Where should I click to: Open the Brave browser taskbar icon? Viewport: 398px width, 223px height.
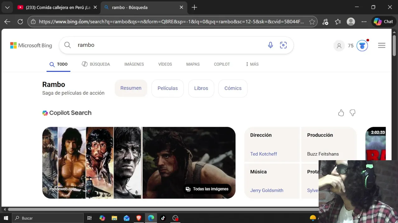pyautogui.click(x=139, y=218)
